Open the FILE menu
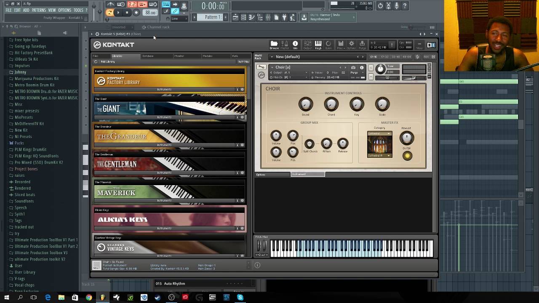The height and width of the screenshot is (303, 539). pyautogui.click(x=8, y=10)
